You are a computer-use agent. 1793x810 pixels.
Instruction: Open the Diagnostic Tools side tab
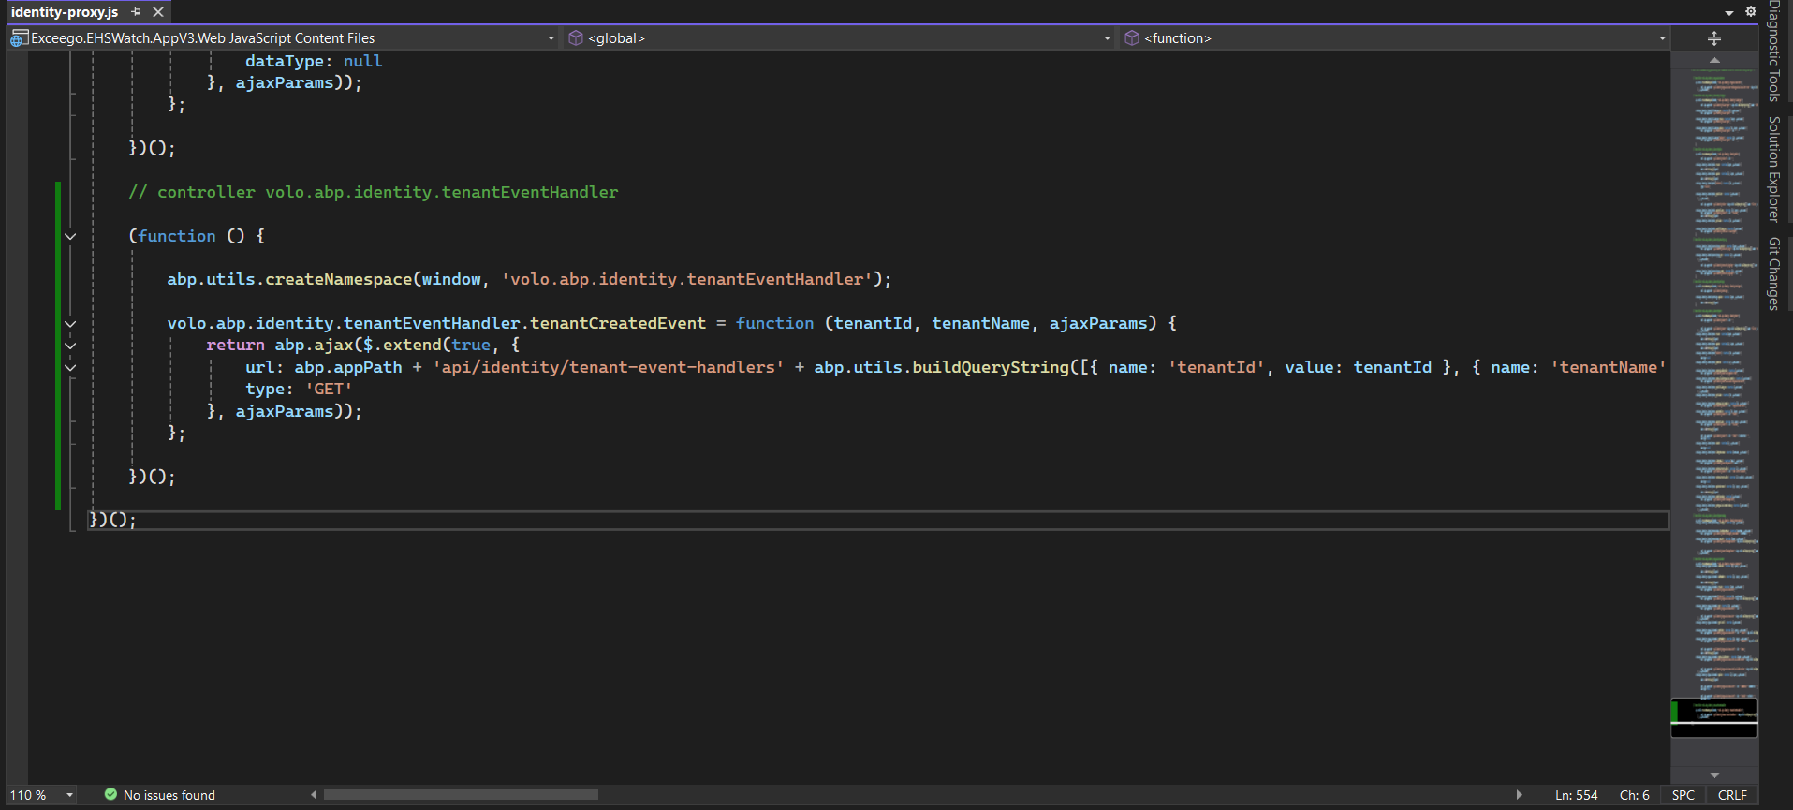click(x=1773, y=52)
